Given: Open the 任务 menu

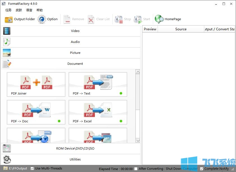Looking at the screenshot, I should 8,10.
